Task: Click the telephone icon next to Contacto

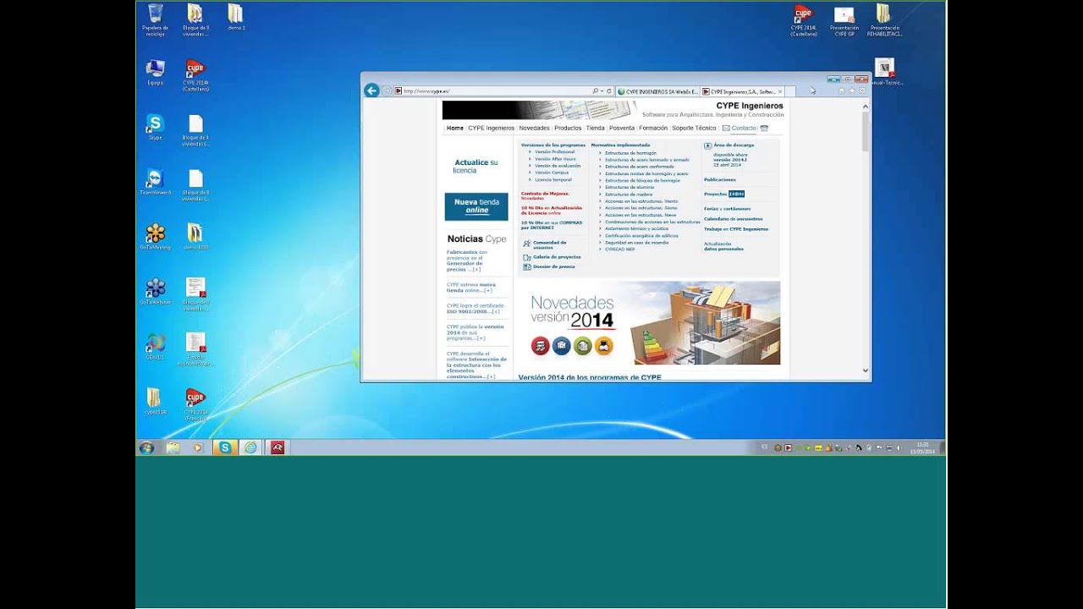Action: pyautogui.click(x=764, y=129)
